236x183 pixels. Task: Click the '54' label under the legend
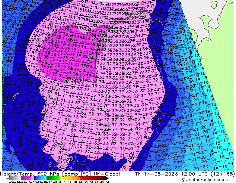click(x=107, y=182)
